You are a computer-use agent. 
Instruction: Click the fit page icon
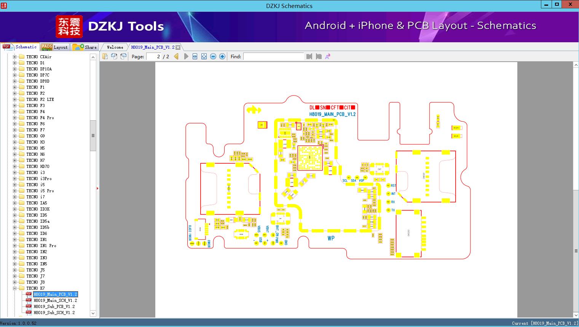(x=204, y=56)
